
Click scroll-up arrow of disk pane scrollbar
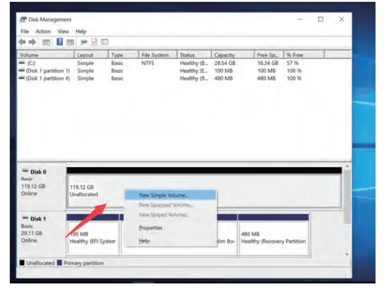point(347,167)
